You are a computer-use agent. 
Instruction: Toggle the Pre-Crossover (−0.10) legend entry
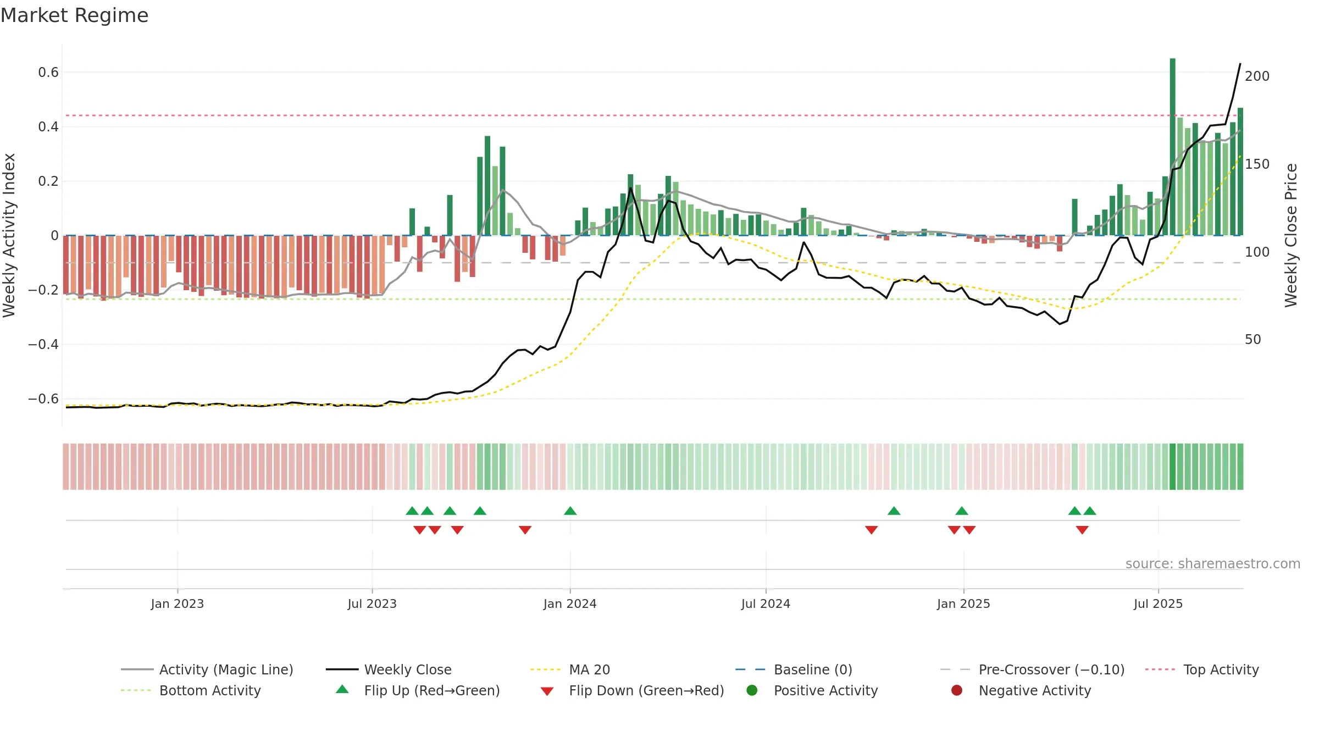[1032, 669]
